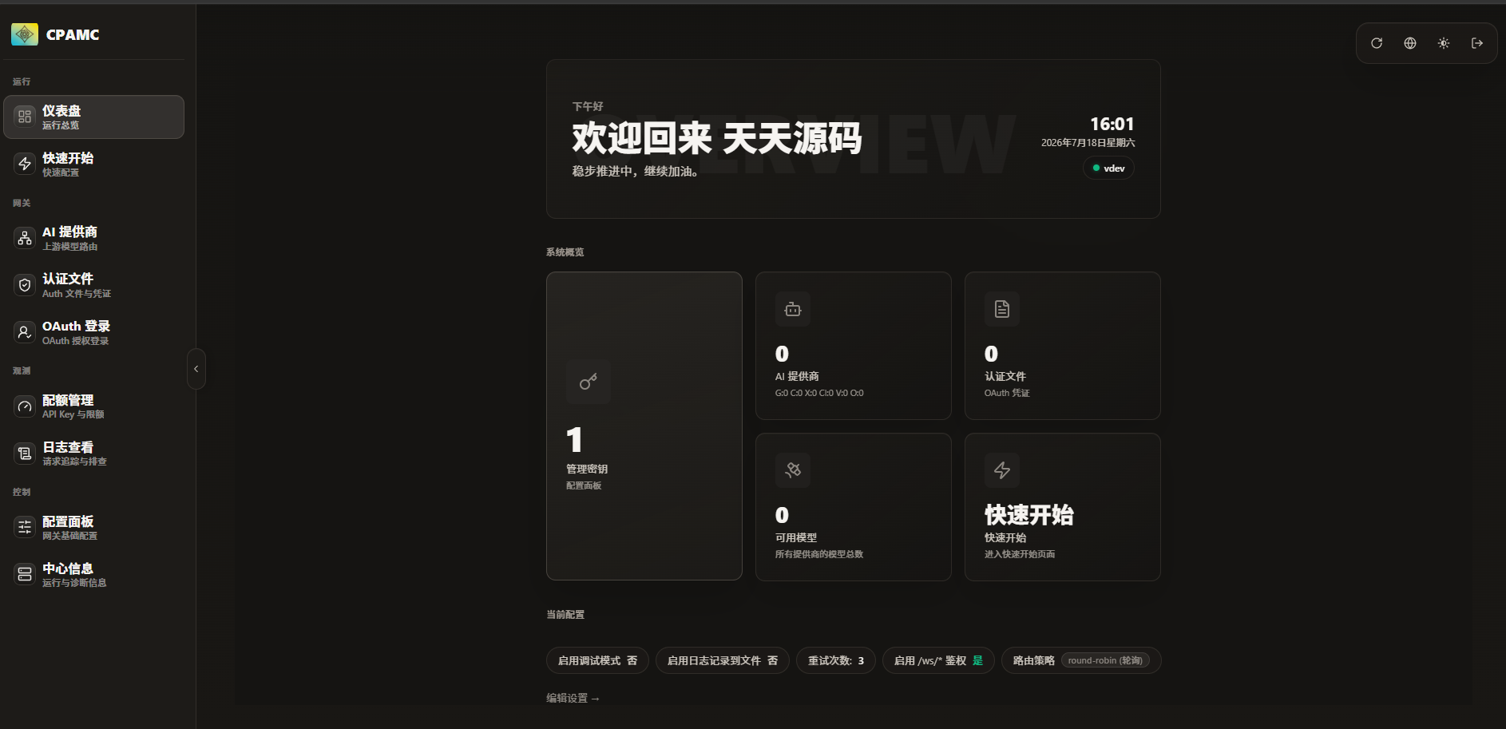
Task: Click the CPAMC logo icon
Action: [25, 34]
